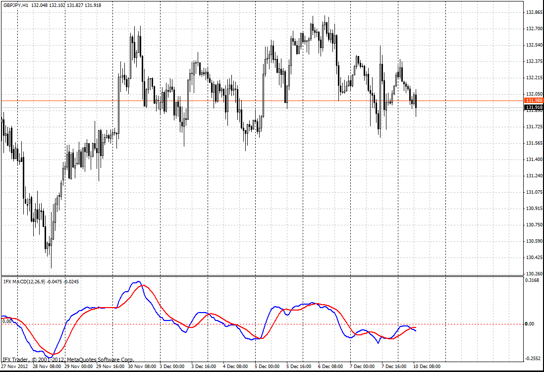Click the 0.3168 MACD scale label
This screenshot has height=372, width=544.
(533, 280)
